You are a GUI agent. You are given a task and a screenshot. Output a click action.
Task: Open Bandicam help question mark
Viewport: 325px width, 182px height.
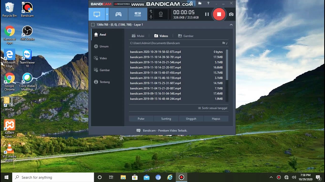[208, 3]
